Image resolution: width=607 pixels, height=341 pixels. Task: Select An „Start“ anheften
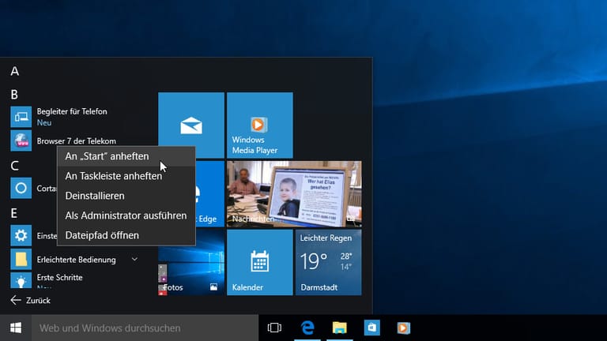coord(126,156)
